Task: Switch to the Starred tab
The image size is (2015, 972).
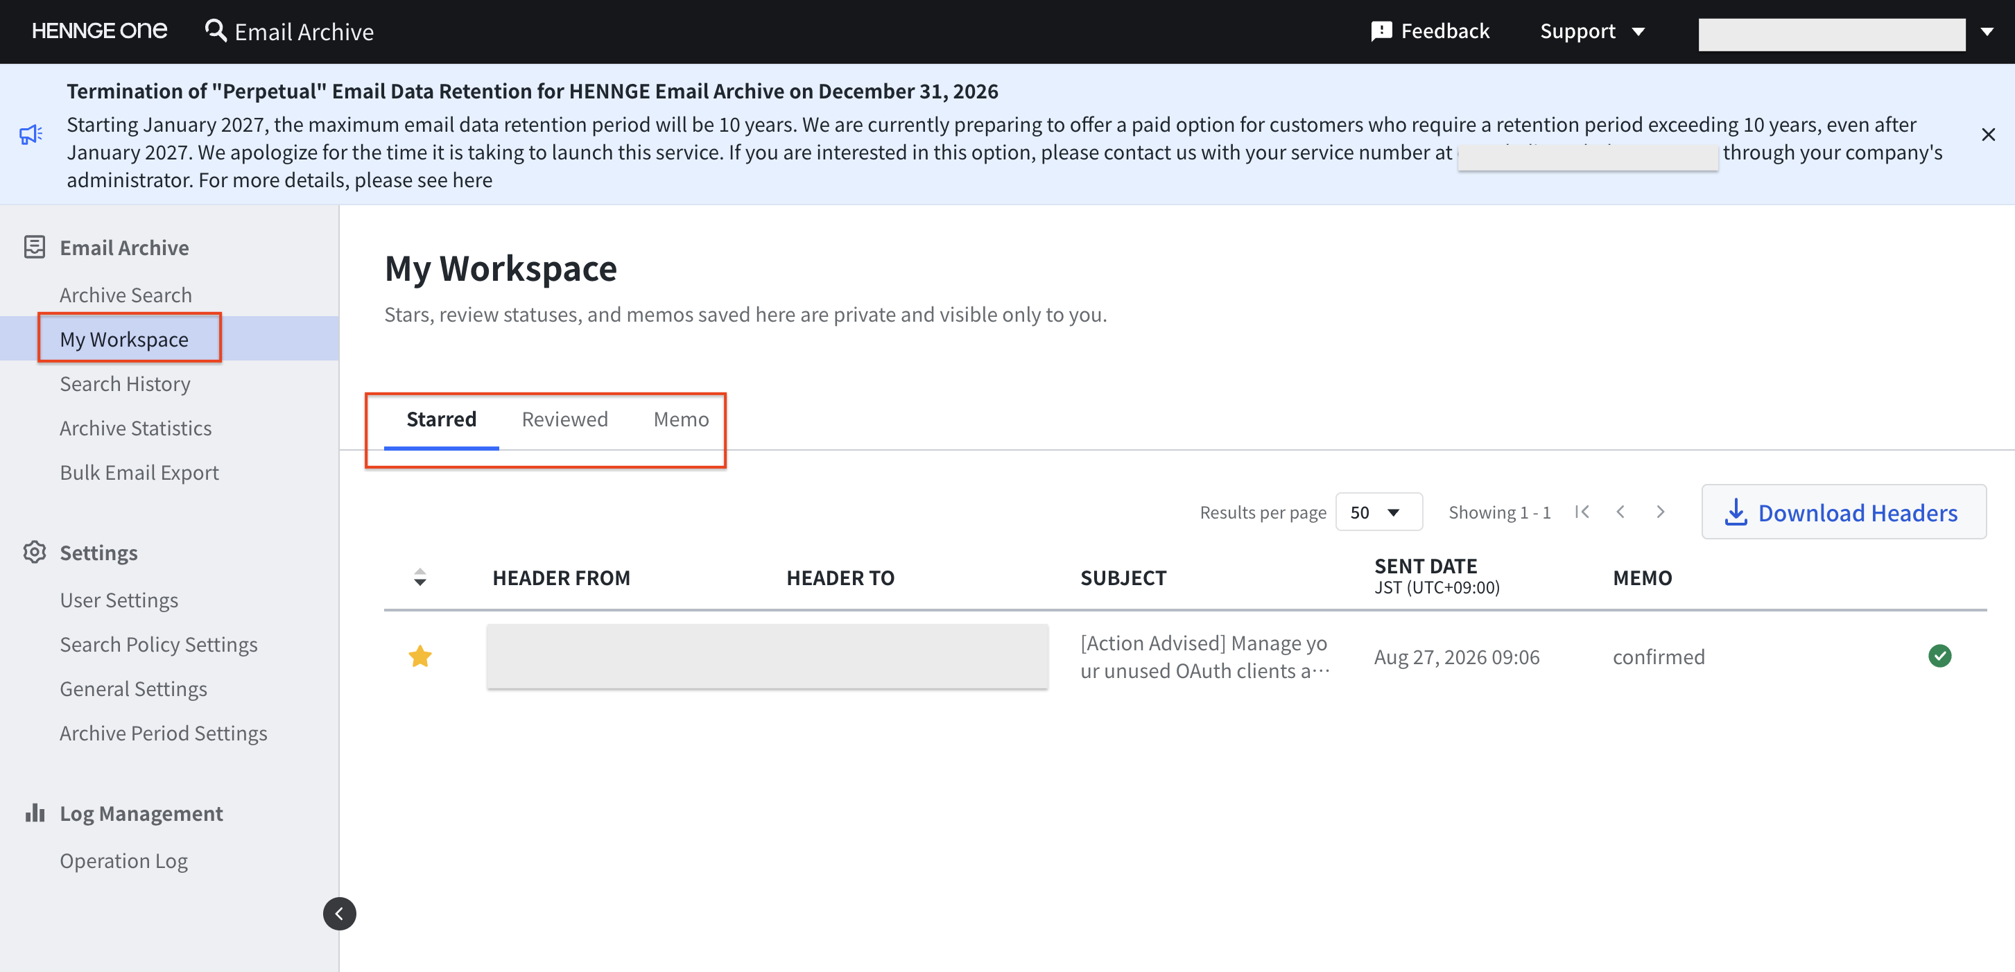Action: [x=441, y=419]
